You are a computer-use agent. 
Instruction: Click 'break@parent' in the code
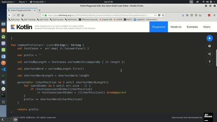click(116, 93)
